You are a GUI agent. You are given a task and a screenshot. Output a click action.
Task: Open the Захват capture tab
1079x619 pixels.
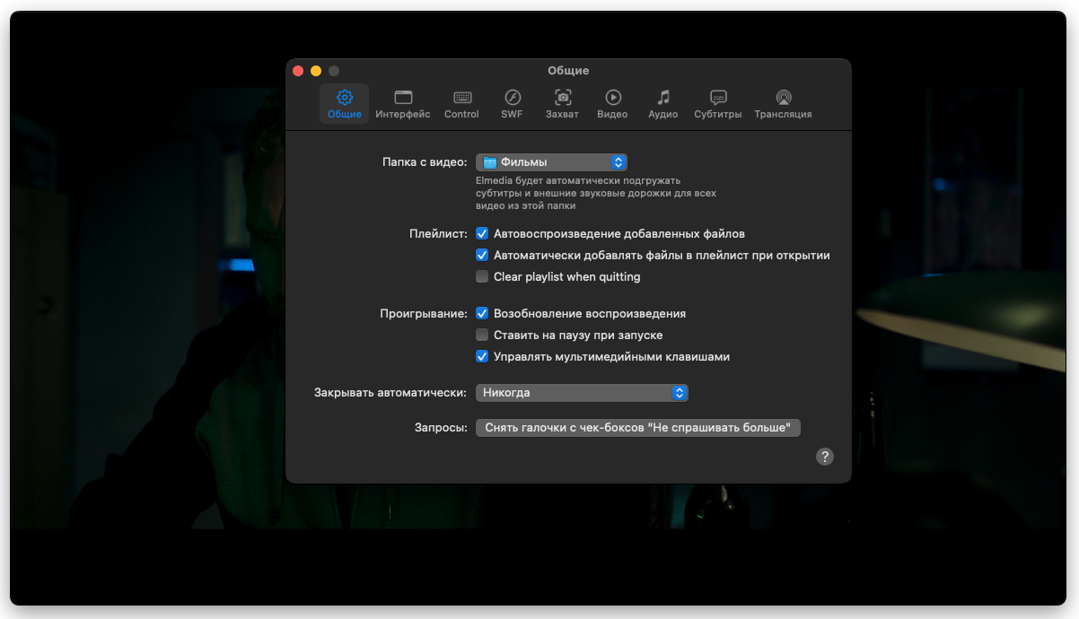point(562,104)
